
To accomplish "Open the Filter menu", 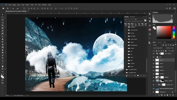I will (x=32, y=5).
